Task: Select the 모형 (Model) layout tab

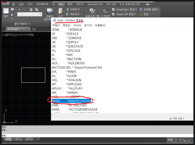Action: coord(8,139)
